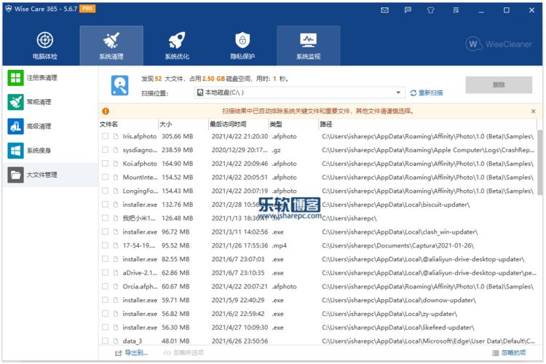The height and width of the screenshot is (364, 546).
Task: Open the 电脑体检 PC checkup tab
Action: 45,46
